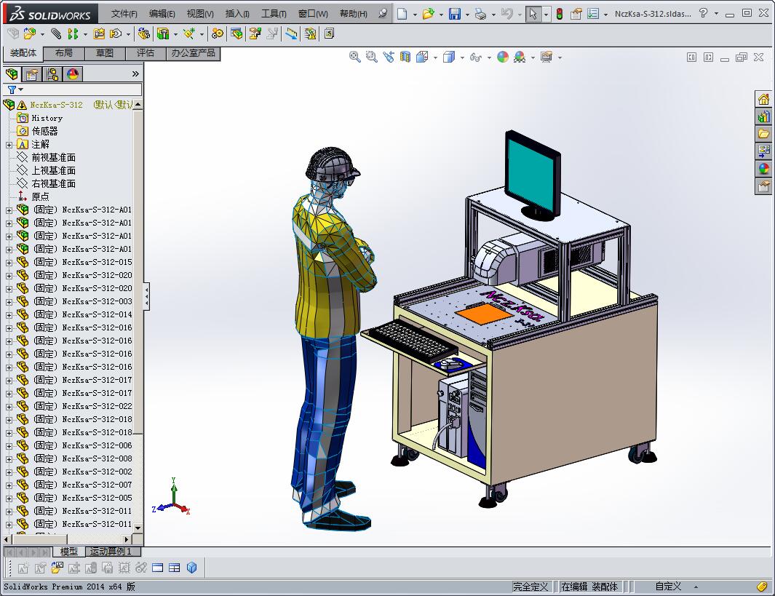Screen dimensions: 775x596
Task: Open Custom Properties icon in task pane
Action: (x=763, y=186)
